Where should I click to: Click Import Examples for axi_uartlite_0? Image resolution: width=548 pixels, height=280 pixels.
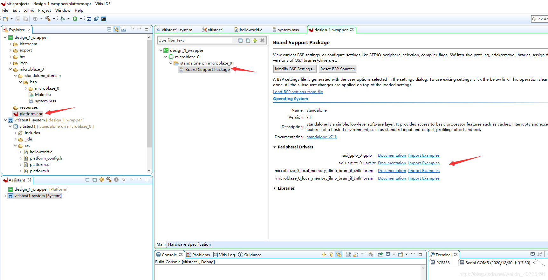424,163
